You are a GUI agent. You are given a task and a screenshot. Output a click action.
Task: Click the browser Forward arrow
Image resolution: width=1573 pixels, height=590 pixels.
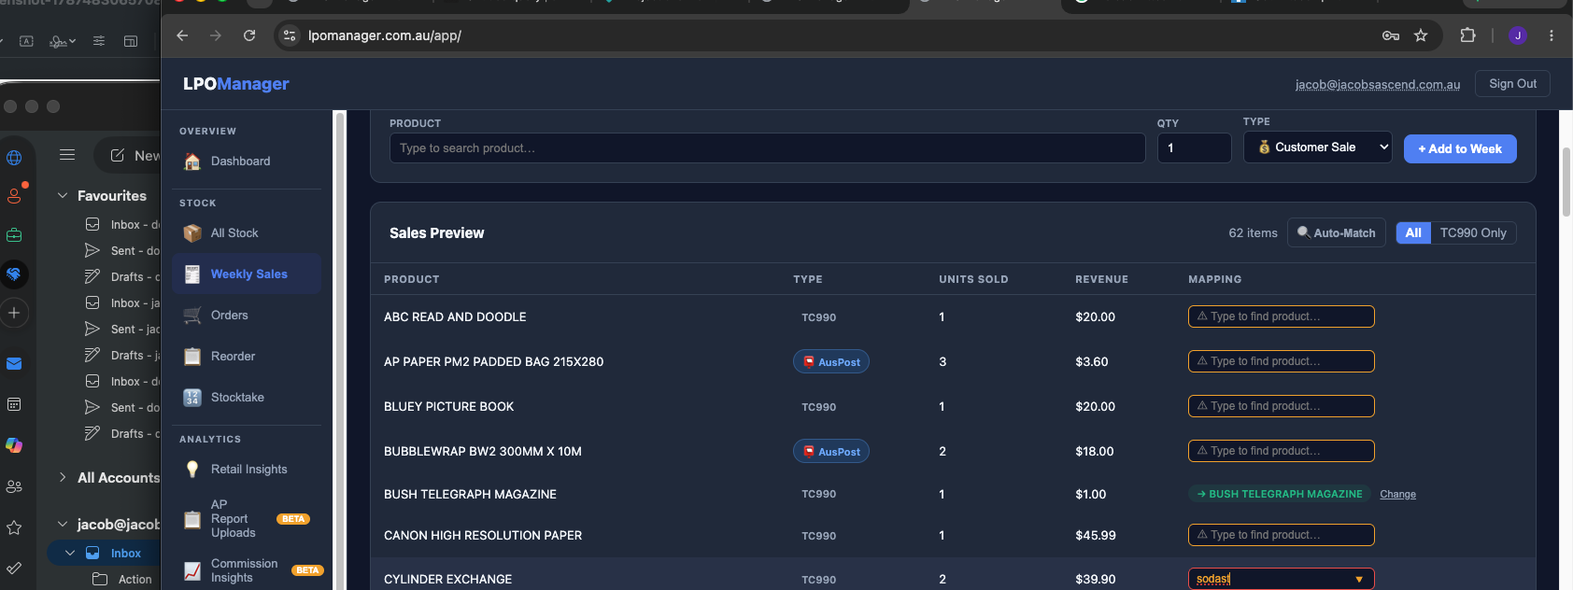point(216,35)
